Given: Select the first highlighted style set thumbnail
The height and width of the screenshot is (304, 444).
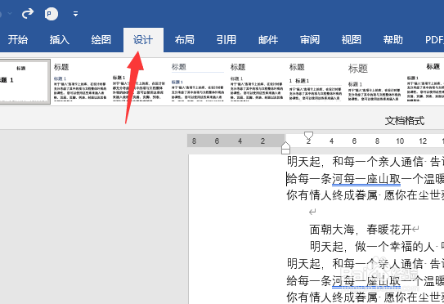Looking at the screenshot, I should click(25, 82).
